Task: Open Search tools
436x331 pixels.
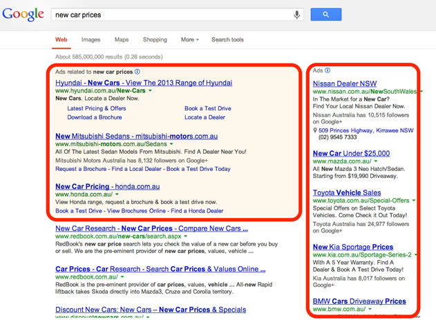Action: point(227,40)
